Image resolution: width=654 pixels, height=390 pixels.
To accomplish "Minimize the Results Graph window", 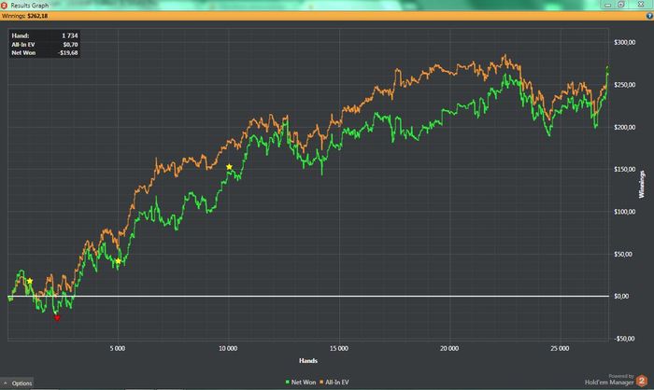I will point(607,5).
